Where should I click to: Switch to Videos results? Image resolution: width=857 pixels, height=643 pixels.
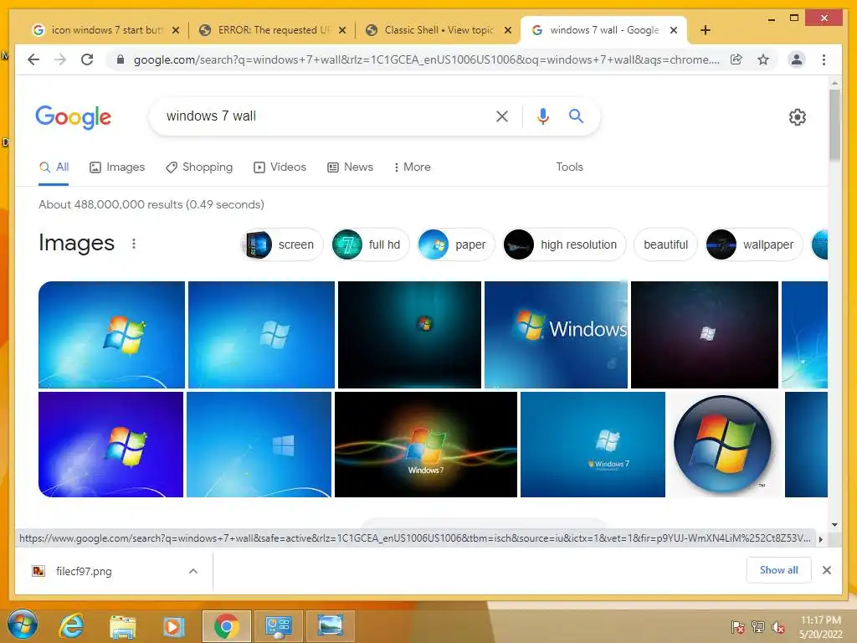(x=280, y=167)
